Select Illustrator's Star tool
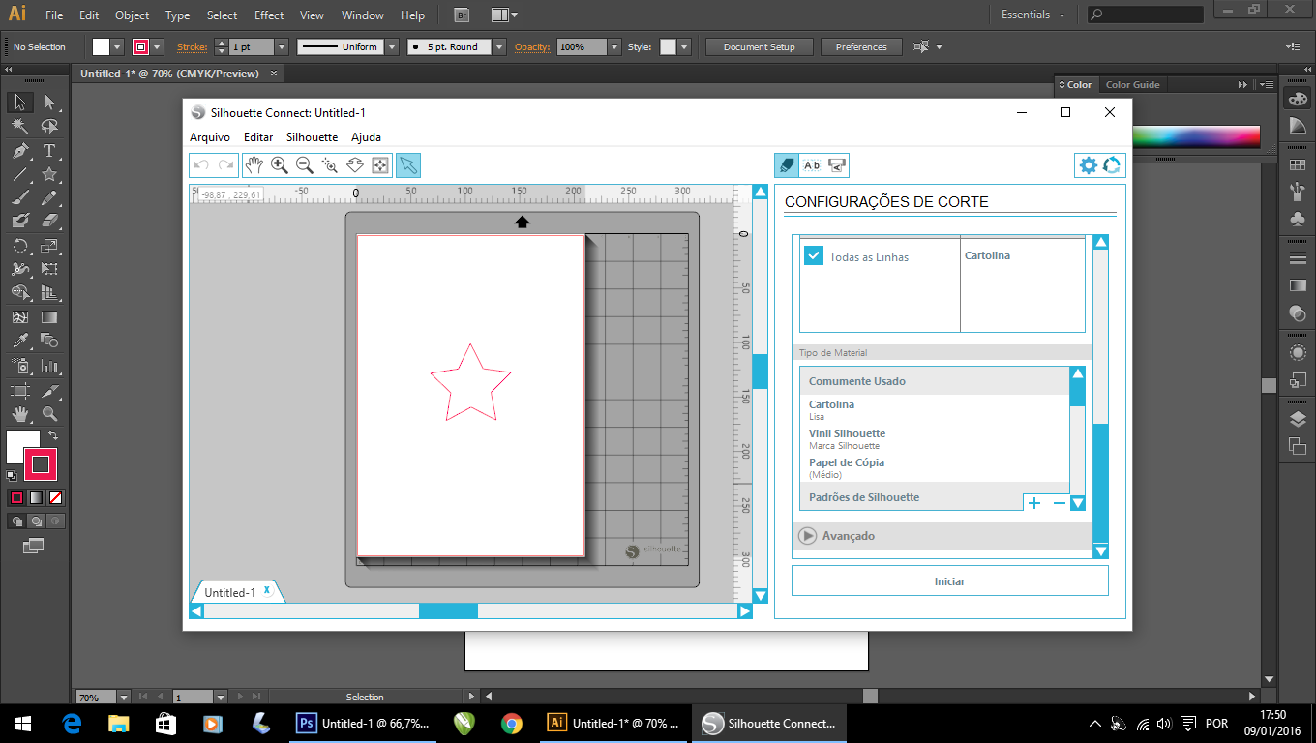The image size is (1316, 743). [49, 175]
